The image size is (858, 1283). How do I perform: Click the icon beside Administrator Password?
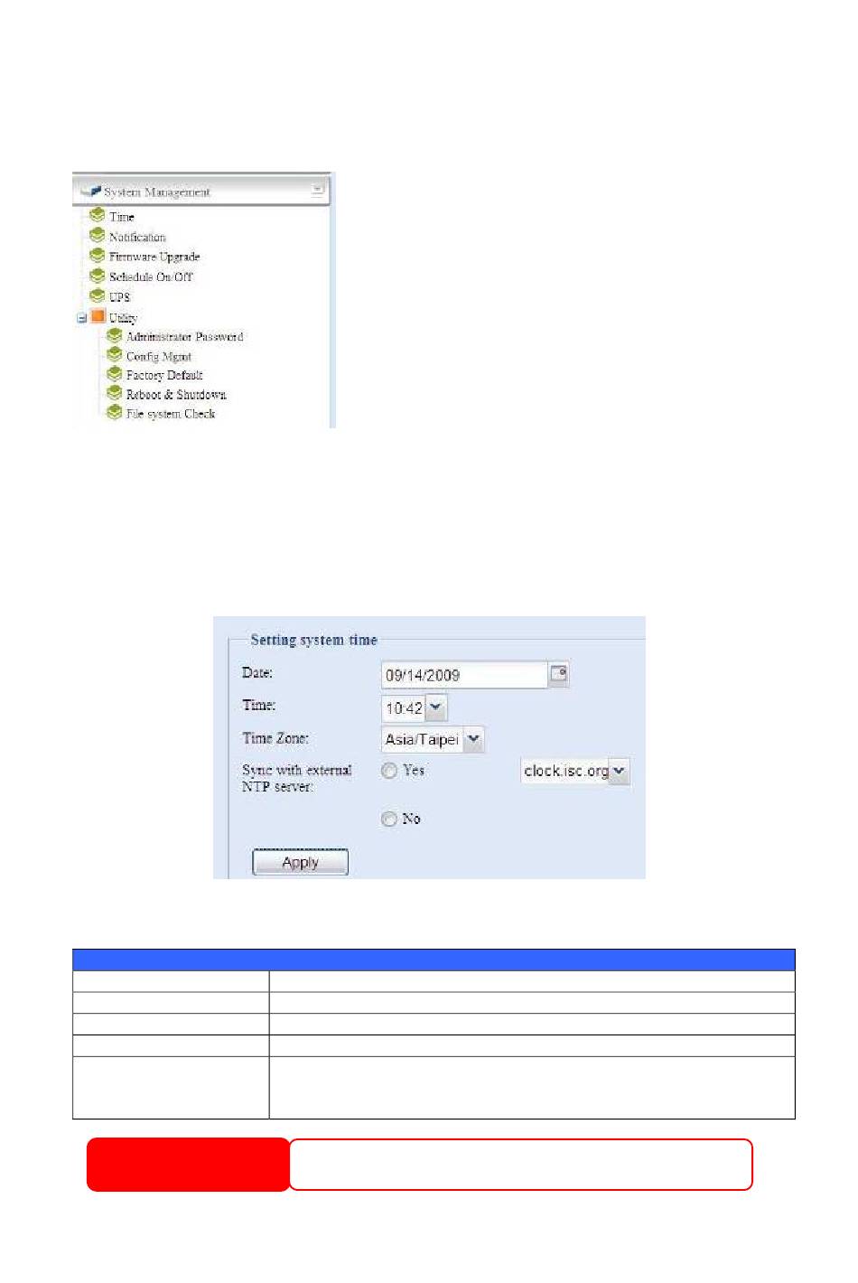tap(114, 335)
